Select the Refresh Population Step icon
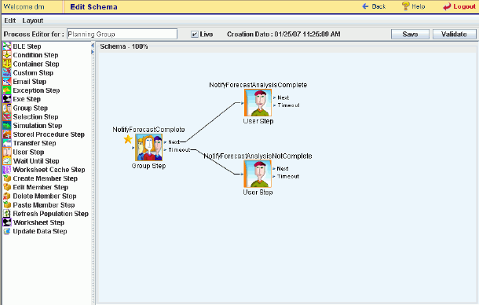The height and width of the screenshot is (305, 479). pyautogui.click(x=7, y=214)
